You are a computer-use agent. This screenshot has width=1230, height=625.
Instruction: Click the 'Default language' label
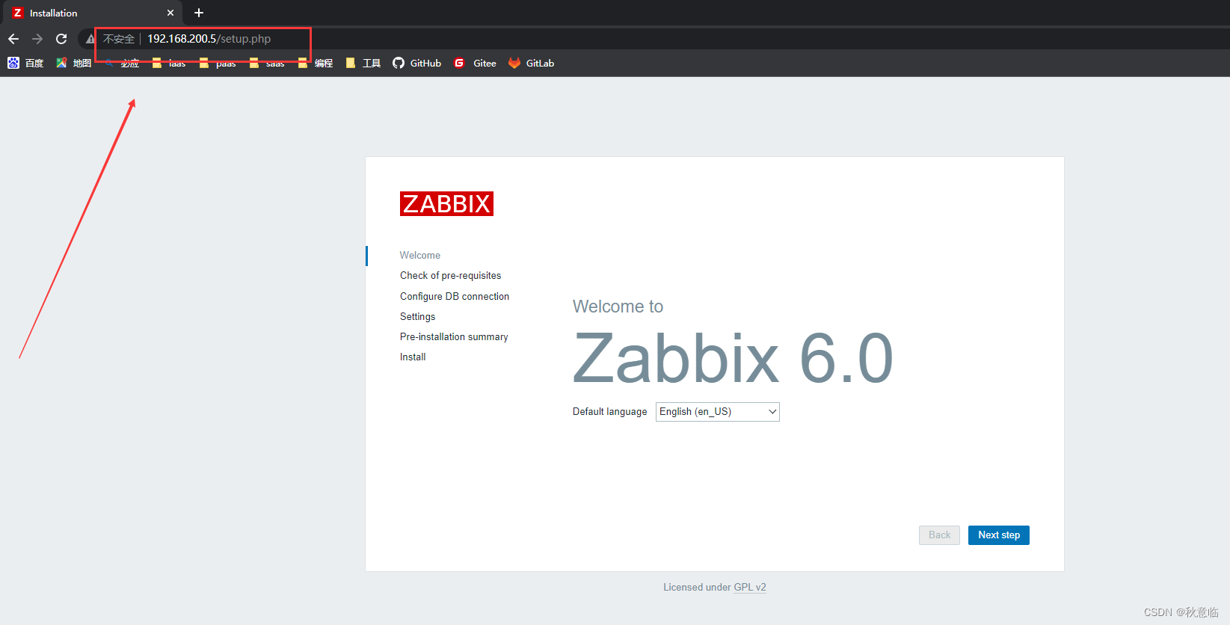coord(610,412)
